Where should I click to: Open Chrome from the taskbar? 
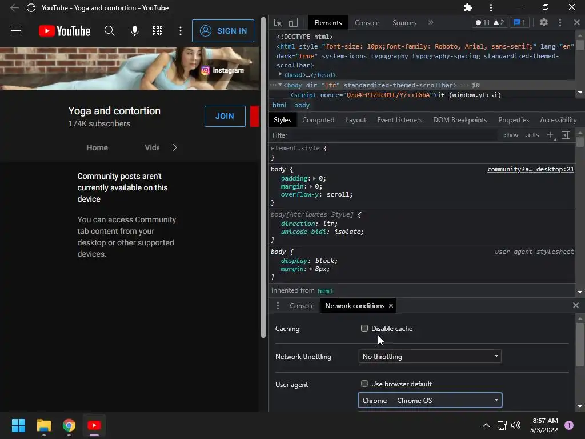click(x=69, y=425)
